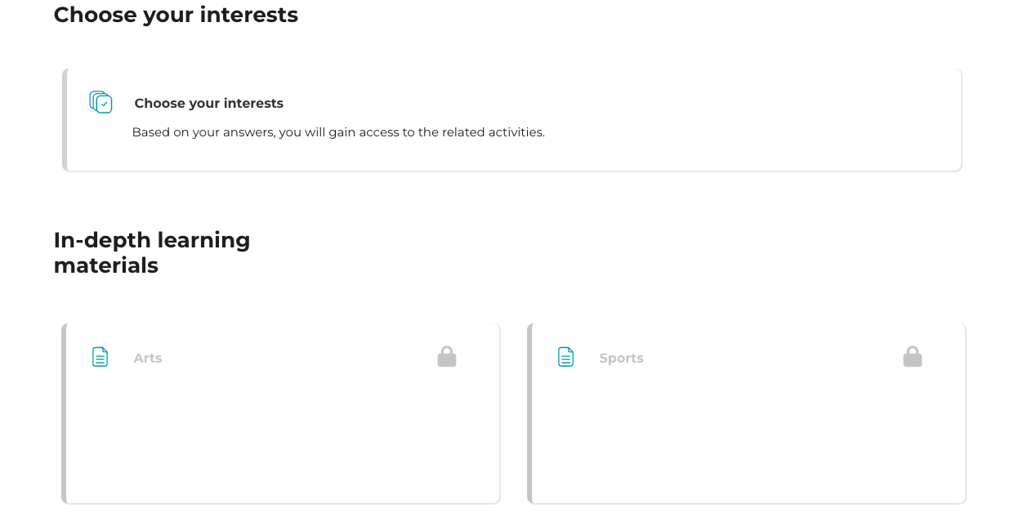Click the large Choose your interests page heading
Image resolution: width=1028 pixels, height=512 pixels.
176,15
